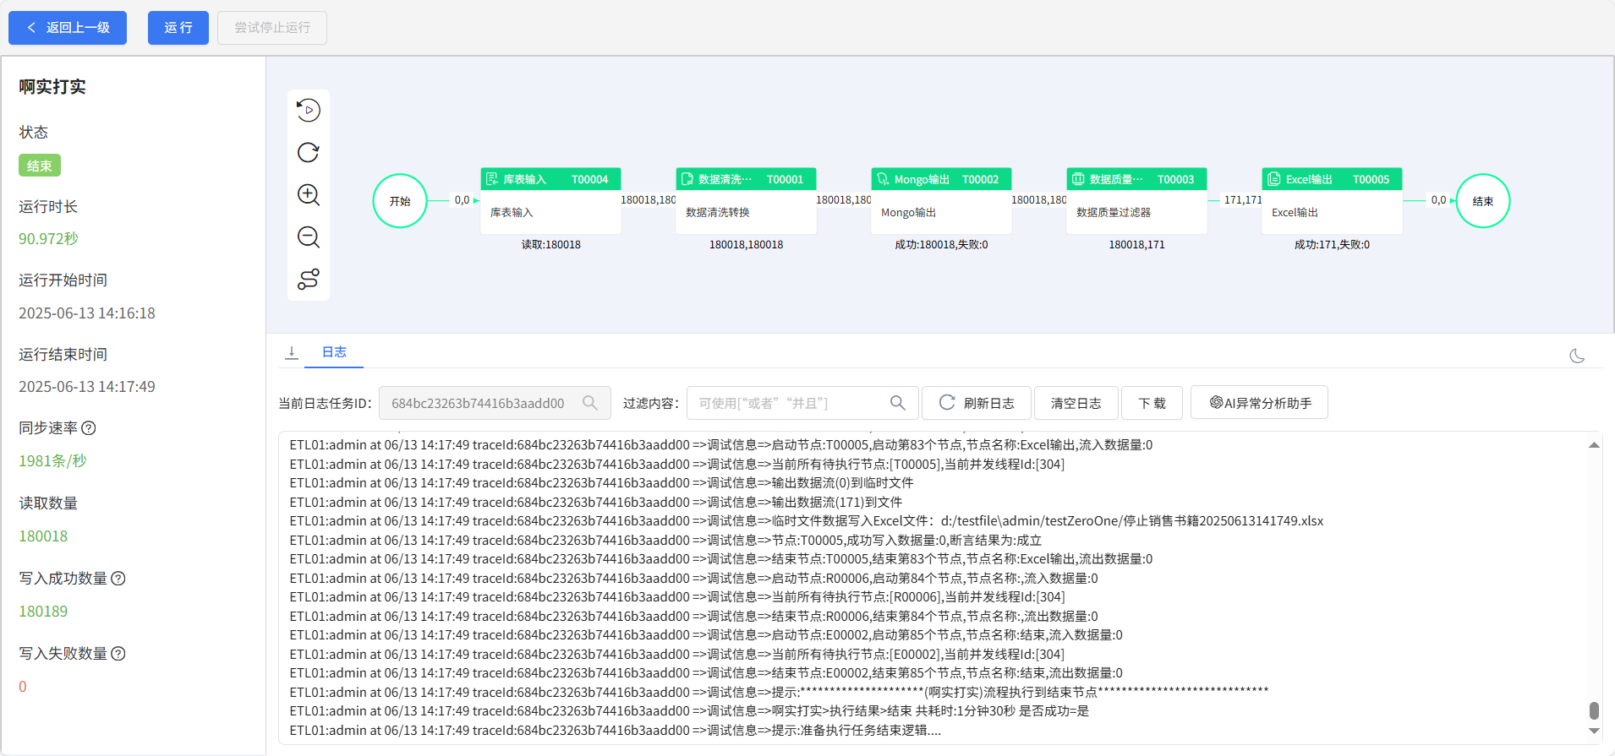The width and height of the screenshot is (1615, 756).
Task: Click the 清空日志 button
Action: [x=1076, y=403]
